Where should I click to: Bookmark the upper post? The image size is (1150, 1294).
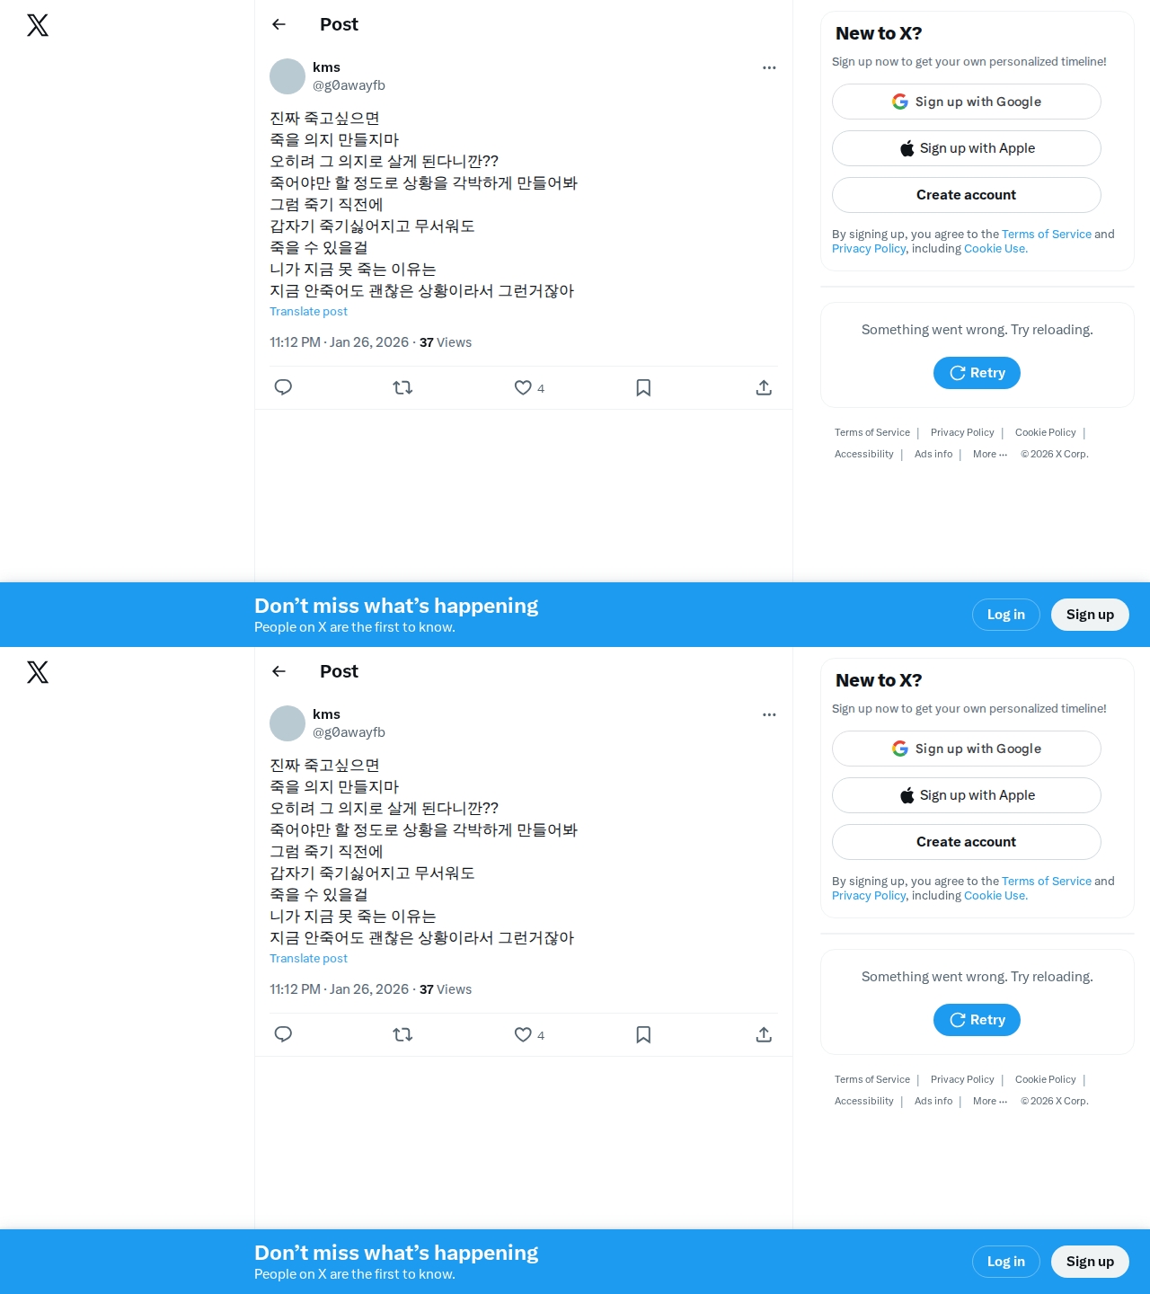coord(643,387)
